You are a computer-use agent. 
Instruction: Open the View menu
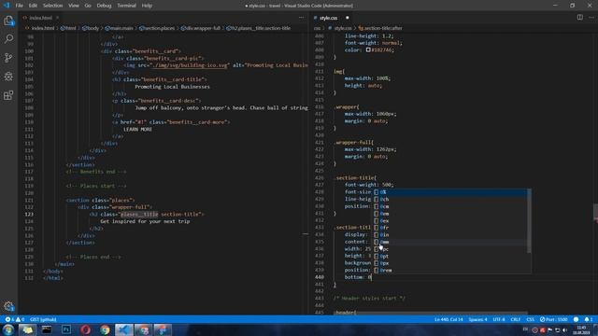point(74,6)
